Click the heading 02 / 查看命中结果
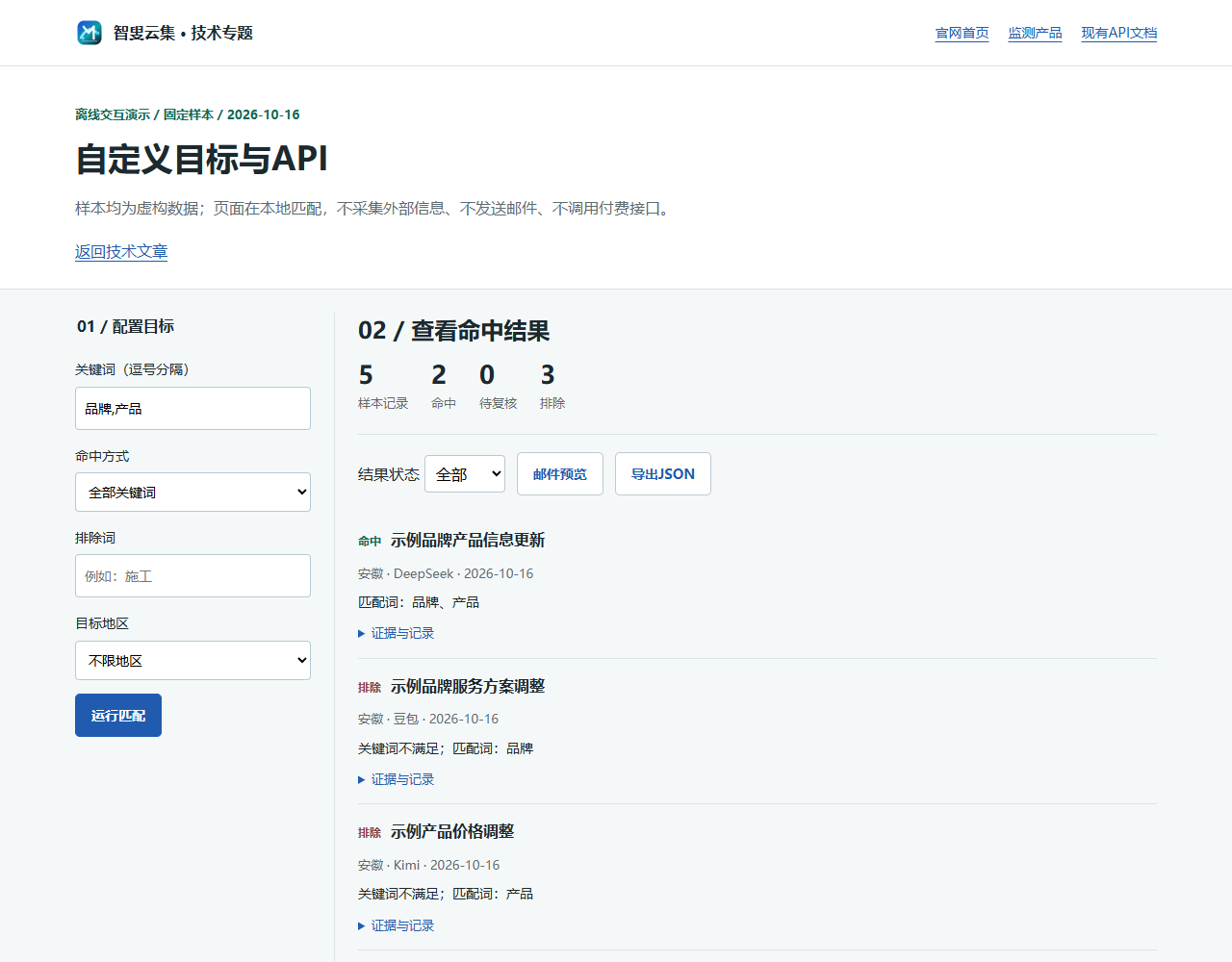The image size is (1232, 962). 454,331
